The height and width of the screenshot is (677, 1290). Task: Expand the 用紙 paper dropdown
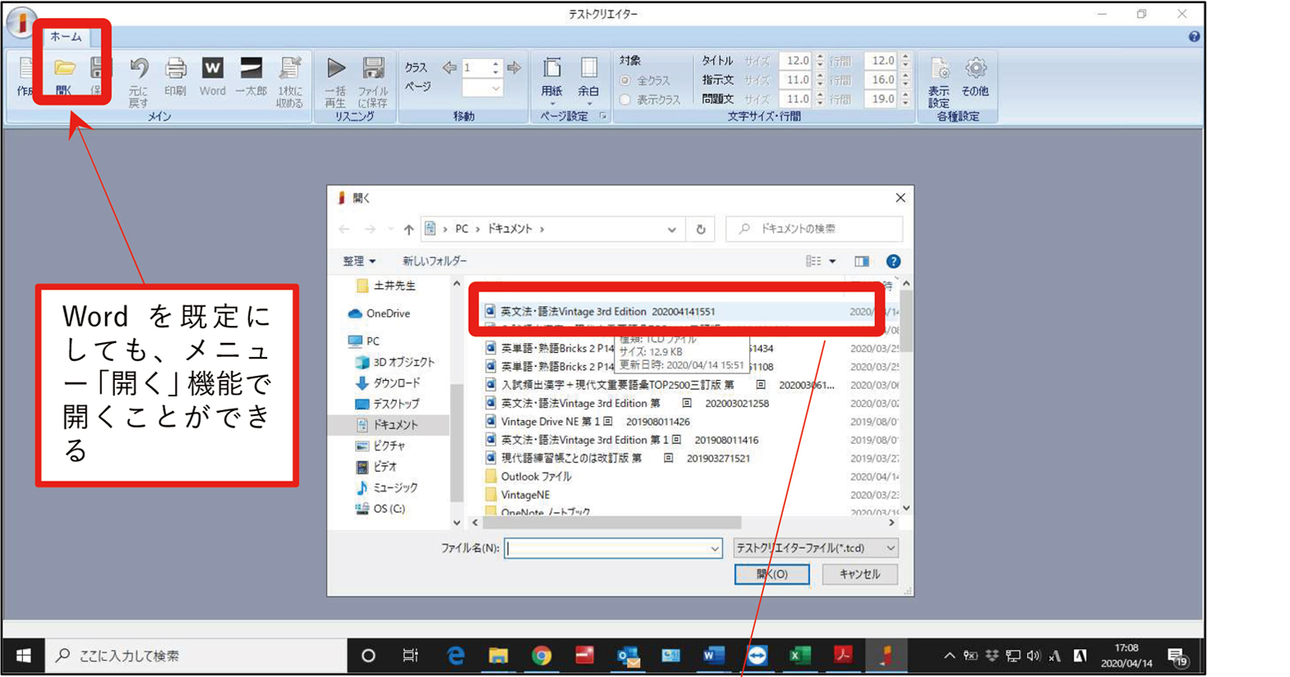coord(551,80)
